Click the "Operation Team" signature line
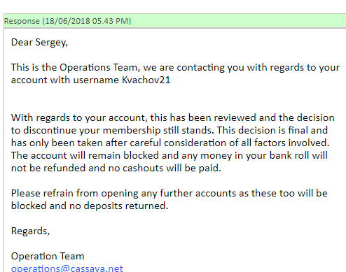The image size is (346, 272). pos(48,256)
